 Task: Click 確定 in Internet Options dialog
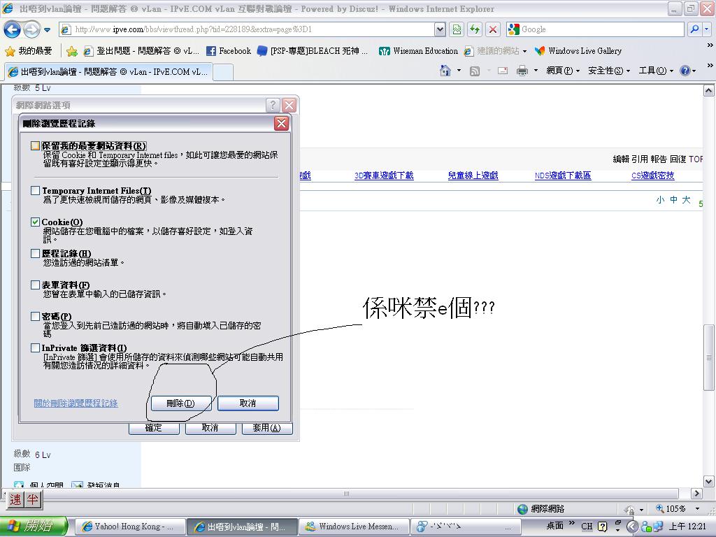pos(154,429)
